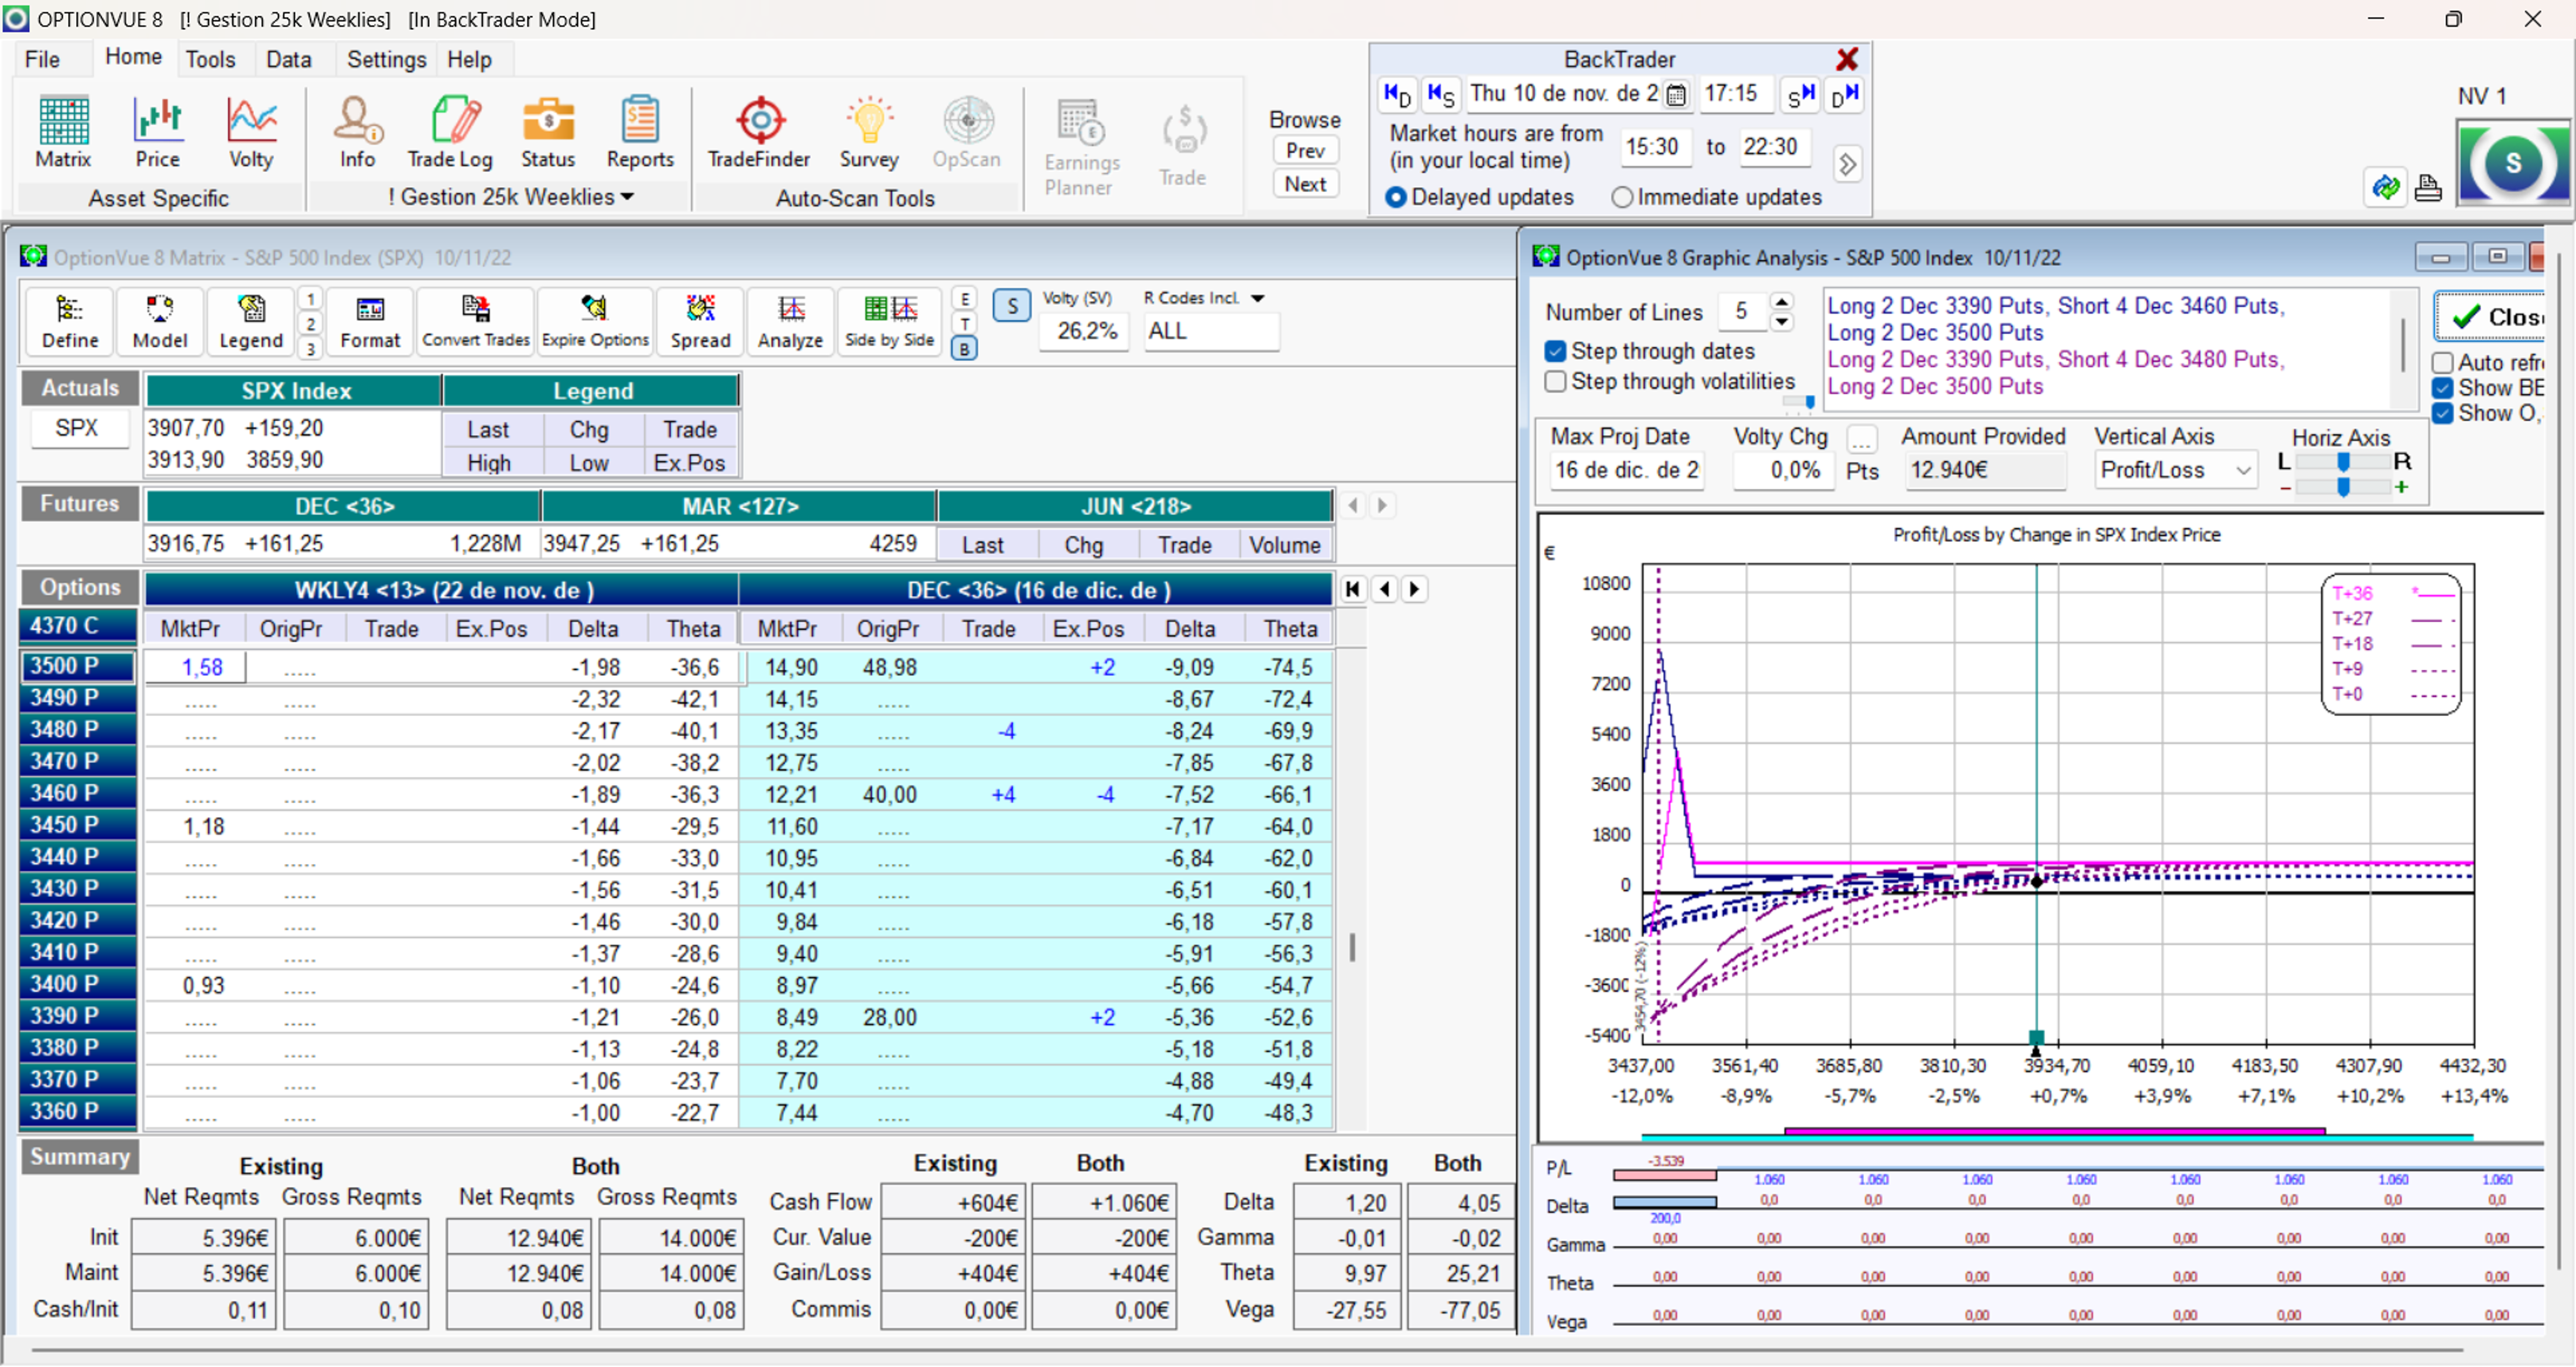
Task: Switch to the Home tab
Action: tap(133, 57)
